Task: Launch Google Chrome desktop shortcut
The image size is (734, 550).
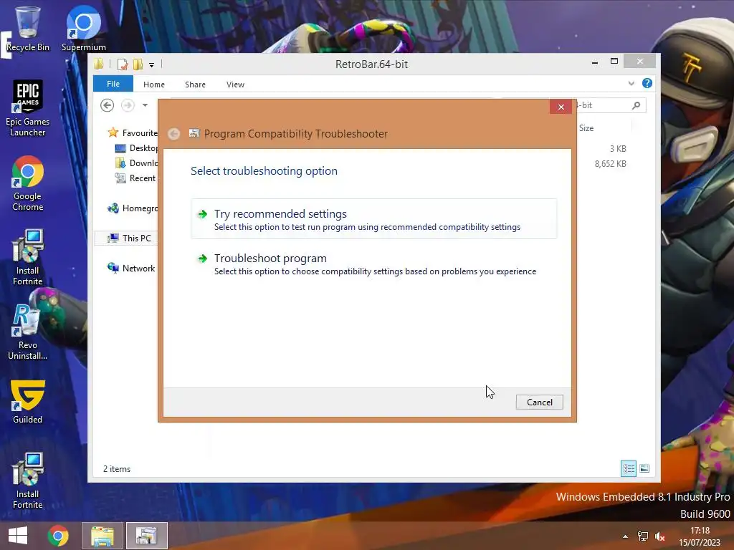Action: pos(28,183)
